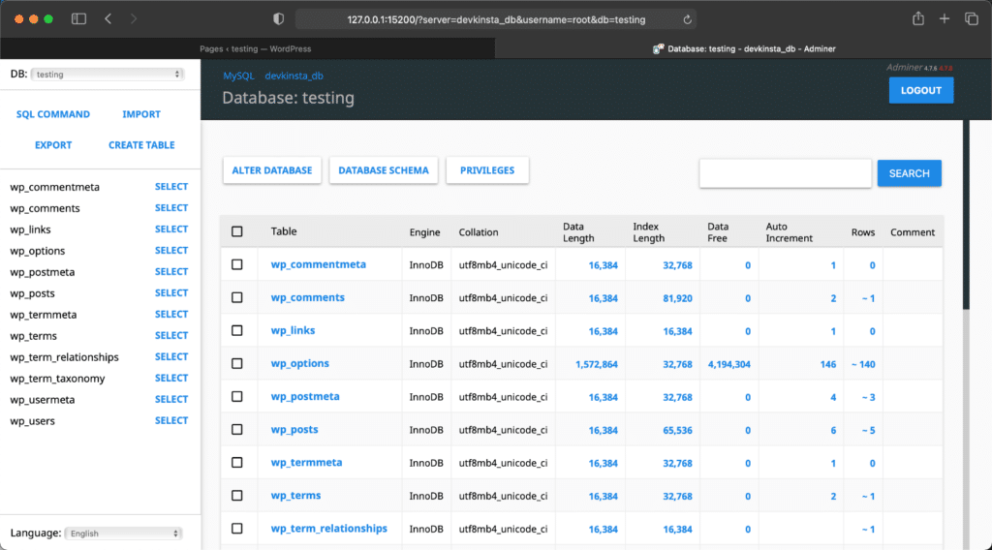Open SQL Command in the sidebar
Viewport: 992px width, 550px height.
tap(53, 114)
